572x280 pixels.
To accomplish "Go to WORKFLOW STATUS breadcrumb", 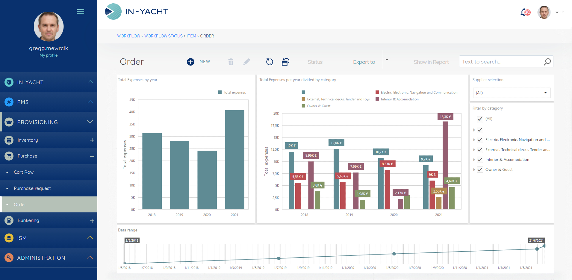I will pos(163,36).
